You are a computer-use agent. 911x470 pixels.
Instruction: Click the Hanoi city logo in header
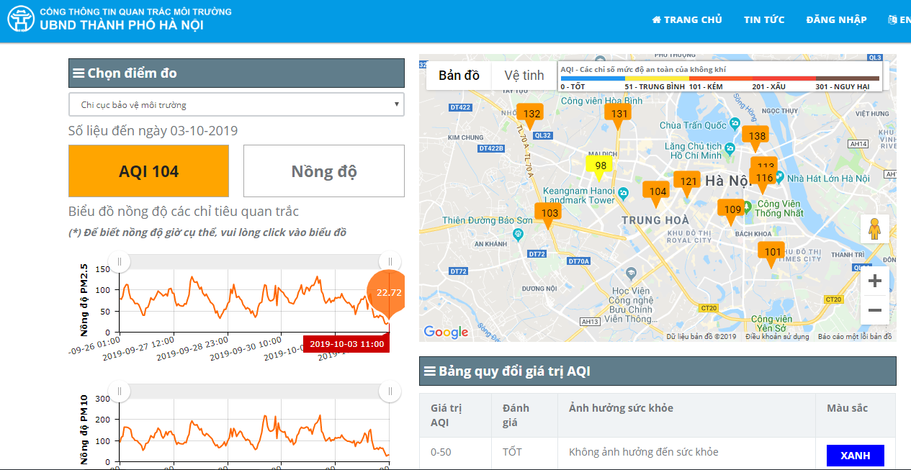[x=22, y=19]
